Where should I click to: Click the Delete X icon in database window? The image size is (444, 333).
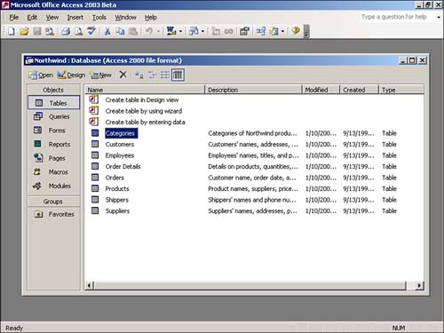(123, 75)
